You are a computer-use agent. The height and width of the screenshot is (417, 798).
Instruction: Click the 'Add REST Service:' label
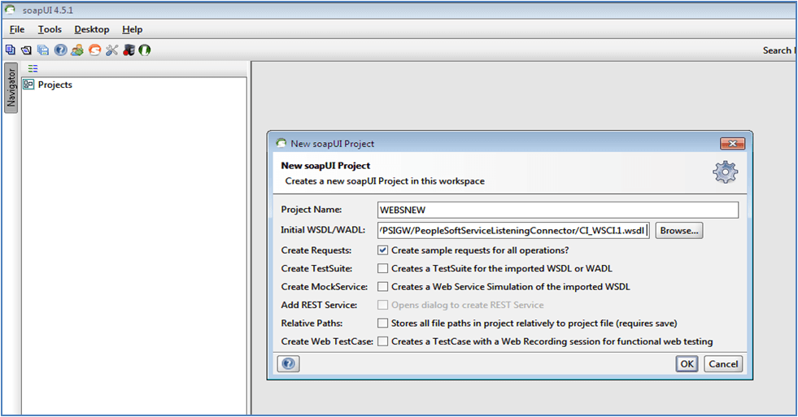pyautogui.click(x=319, y=305)
